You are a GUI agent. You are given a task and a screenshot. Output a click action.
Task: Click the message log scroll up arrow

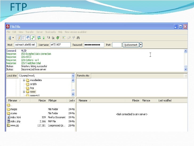185,51
